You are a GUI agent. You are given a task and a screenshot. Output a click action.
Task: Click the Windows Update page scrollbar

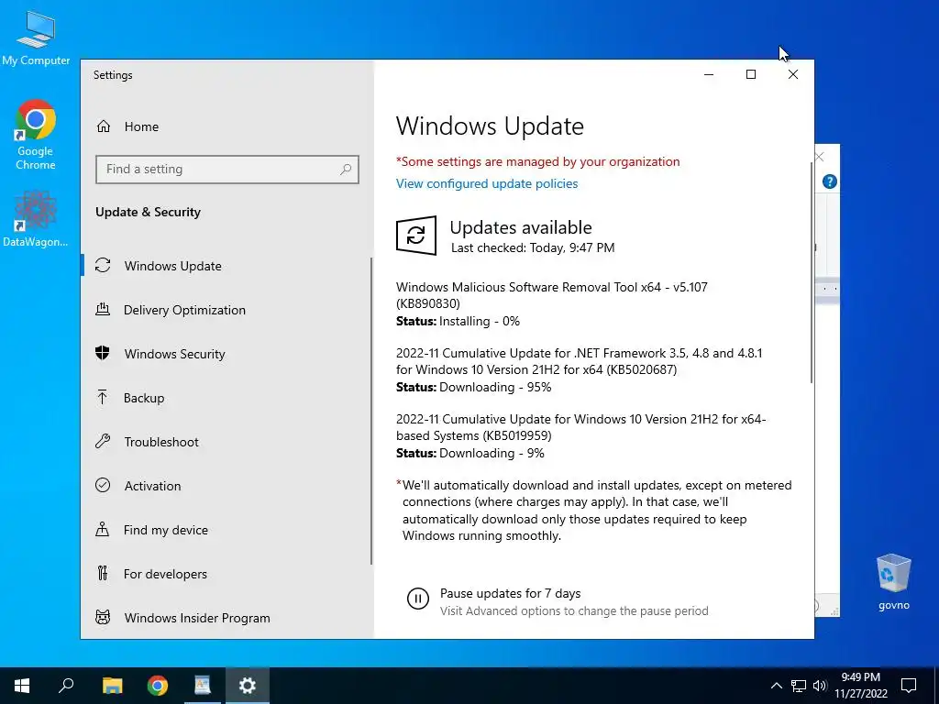[x=812, y=272]
